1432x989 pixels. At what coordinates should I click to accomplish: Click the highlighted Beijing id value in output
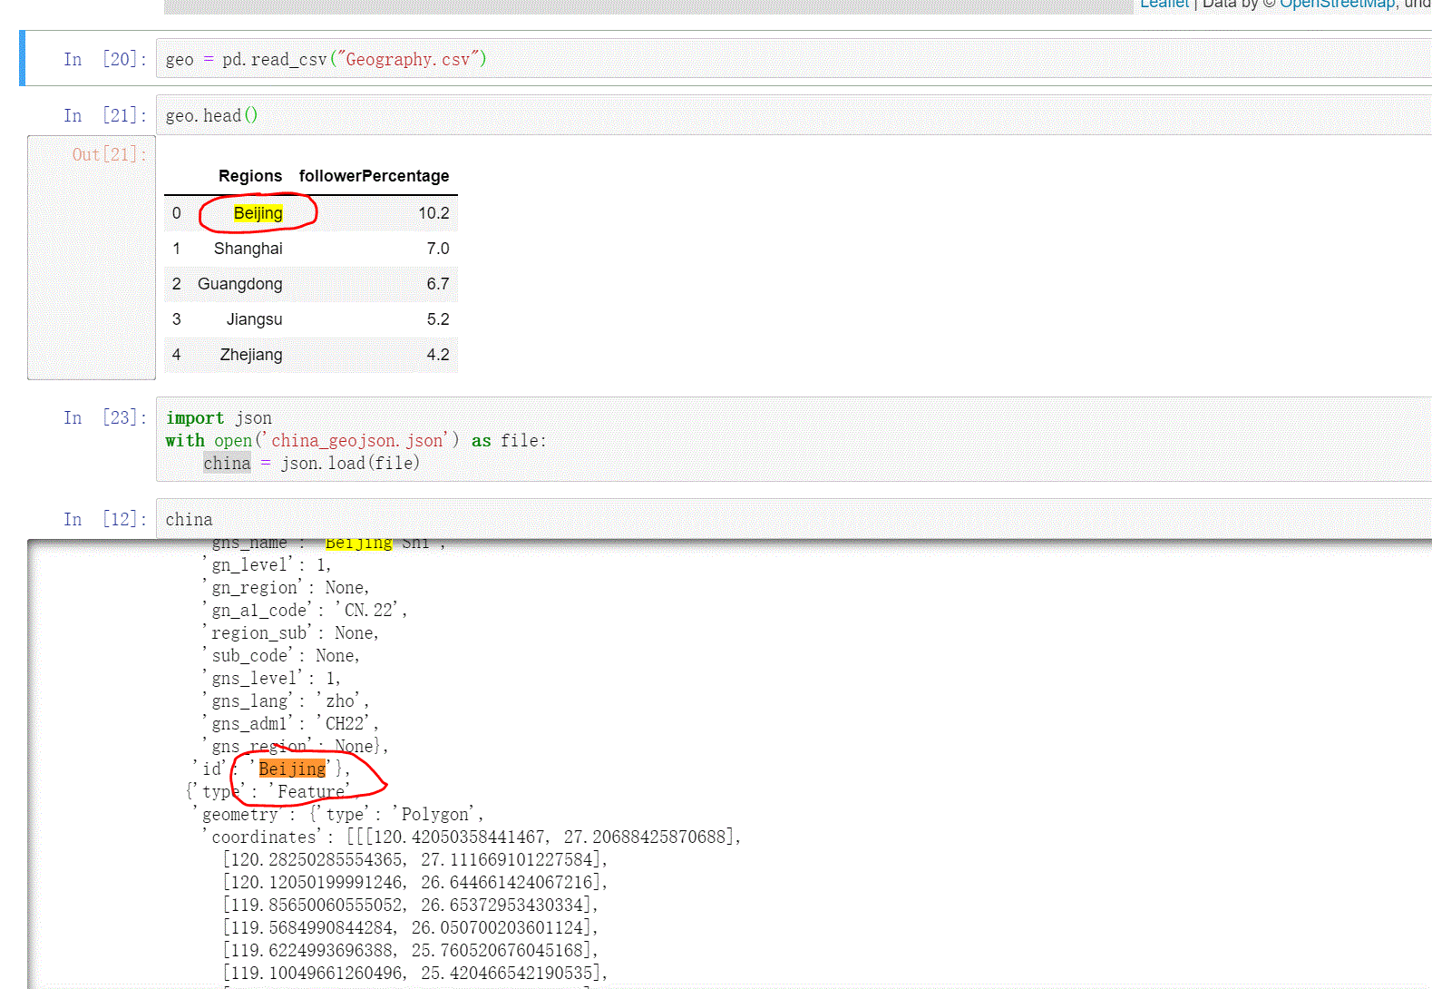[292, 769]
